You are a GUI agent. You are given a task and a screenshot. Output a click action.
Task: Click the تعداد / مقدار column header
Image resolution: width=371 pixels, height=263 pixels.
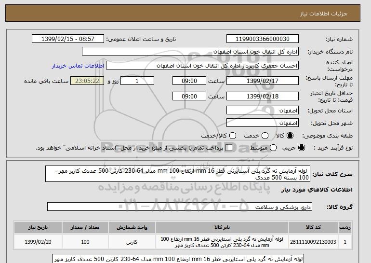point(85,227)
